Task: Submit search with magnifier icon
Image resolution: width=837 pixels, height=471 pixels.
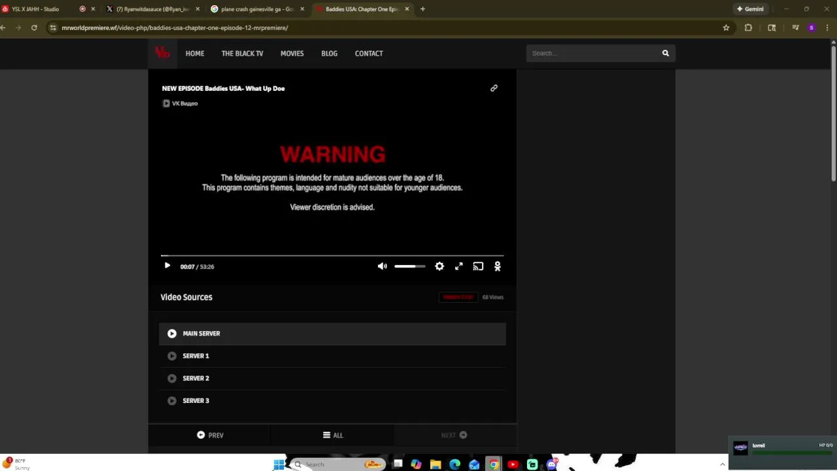Action: (x=666, y=53)
